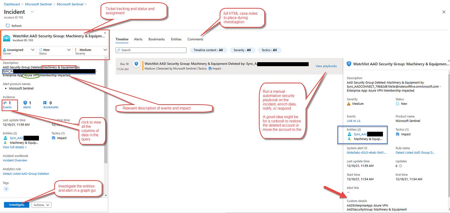
Task: Collapse the right alert details panel
Action: (x=448, y=61)
